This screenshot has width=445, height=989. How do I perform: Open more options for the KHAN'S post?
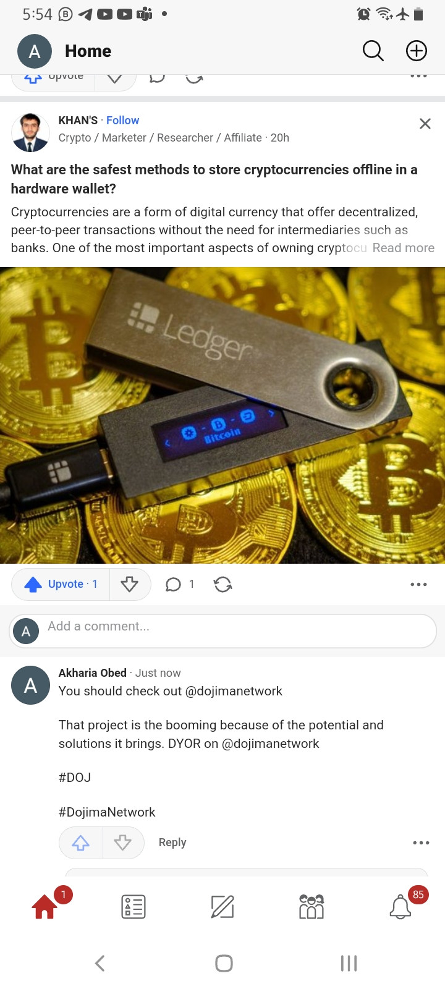click(x=418, y=584)
